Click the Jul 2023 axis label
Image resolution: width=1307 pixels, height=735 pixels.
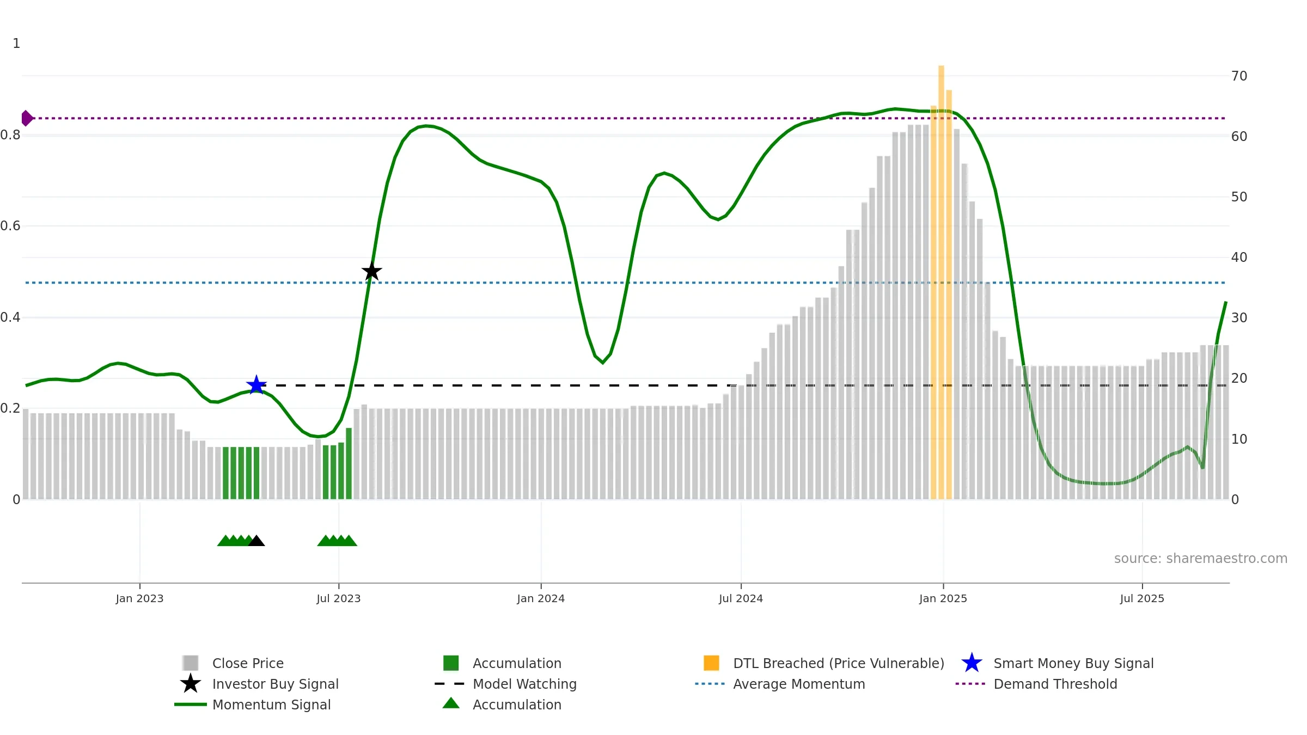click(339, 599)
